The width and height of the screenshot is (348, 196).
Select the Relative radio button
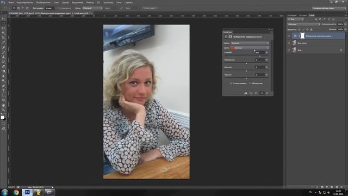pyautogui.click(x=231, y=83)
